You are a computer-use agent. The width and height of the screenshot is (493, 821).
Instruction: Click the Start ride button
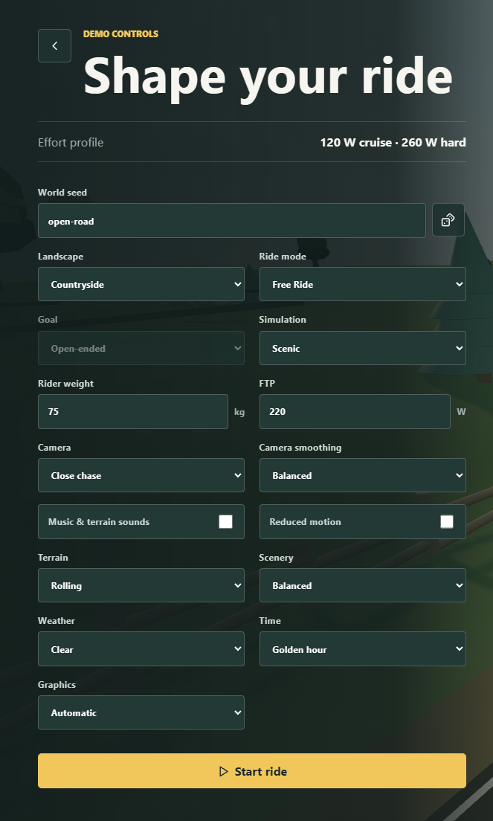(x=252, y=771)
